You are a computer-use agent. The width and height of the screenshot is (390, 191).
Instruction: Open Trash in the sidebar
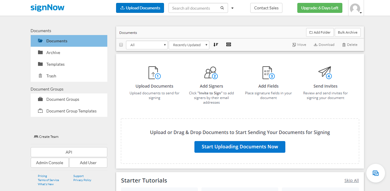(x=69, y=76)
